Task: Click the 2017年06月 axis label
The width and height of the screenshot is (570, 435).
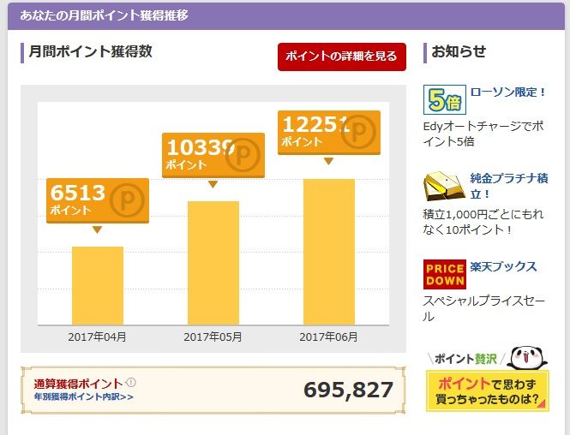Action: click(328, 337)
